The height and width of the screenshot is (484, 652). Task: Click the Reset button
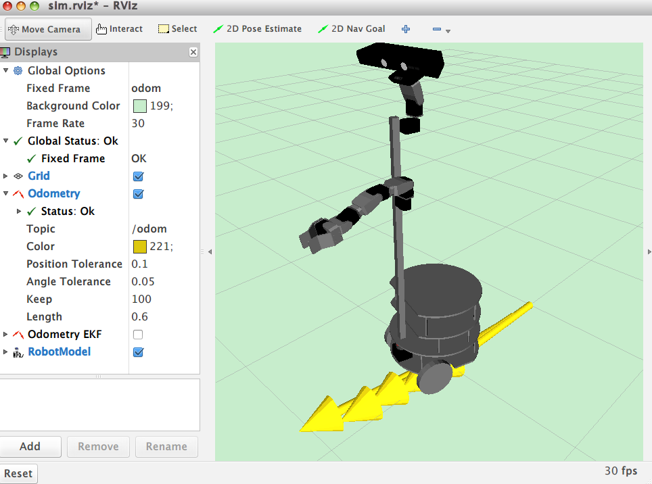coord(18,474)
